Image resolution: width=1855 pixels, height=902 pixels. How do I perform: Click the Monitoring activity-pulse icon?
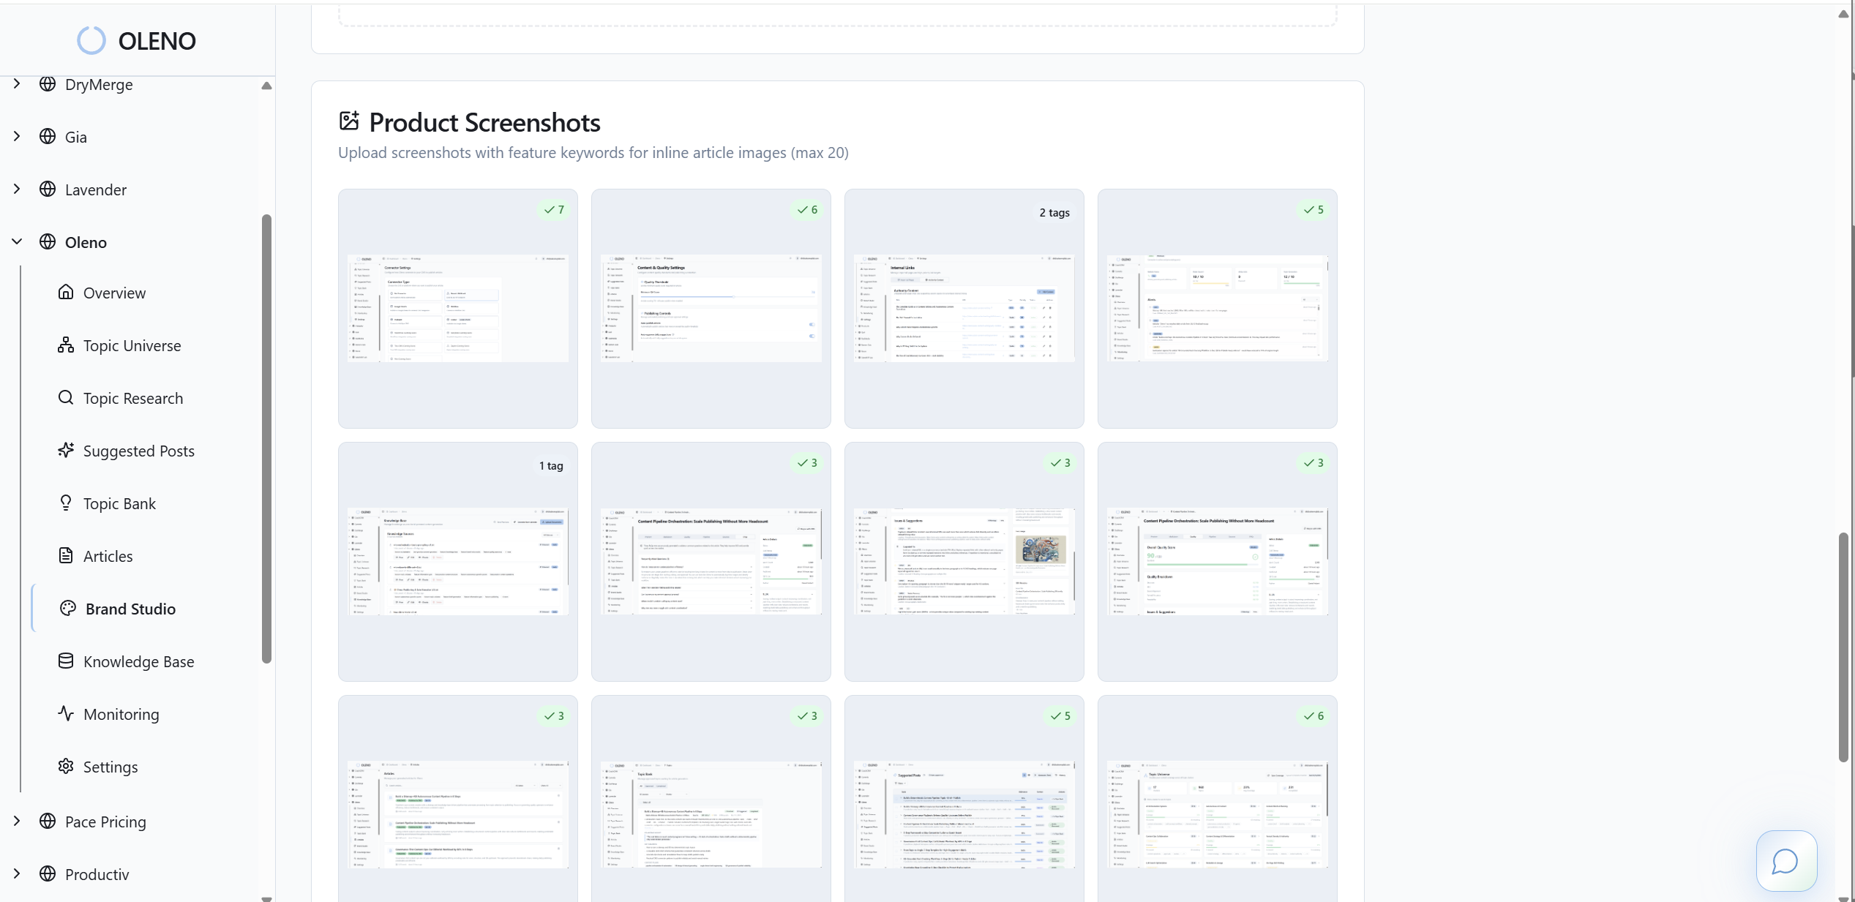66,714
